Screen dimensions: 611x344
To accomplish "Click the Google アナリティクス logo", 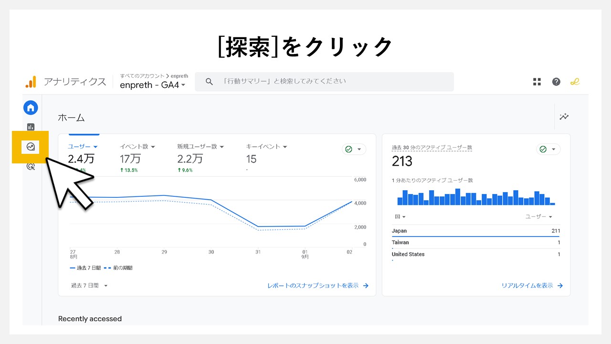I will point(67,82).
